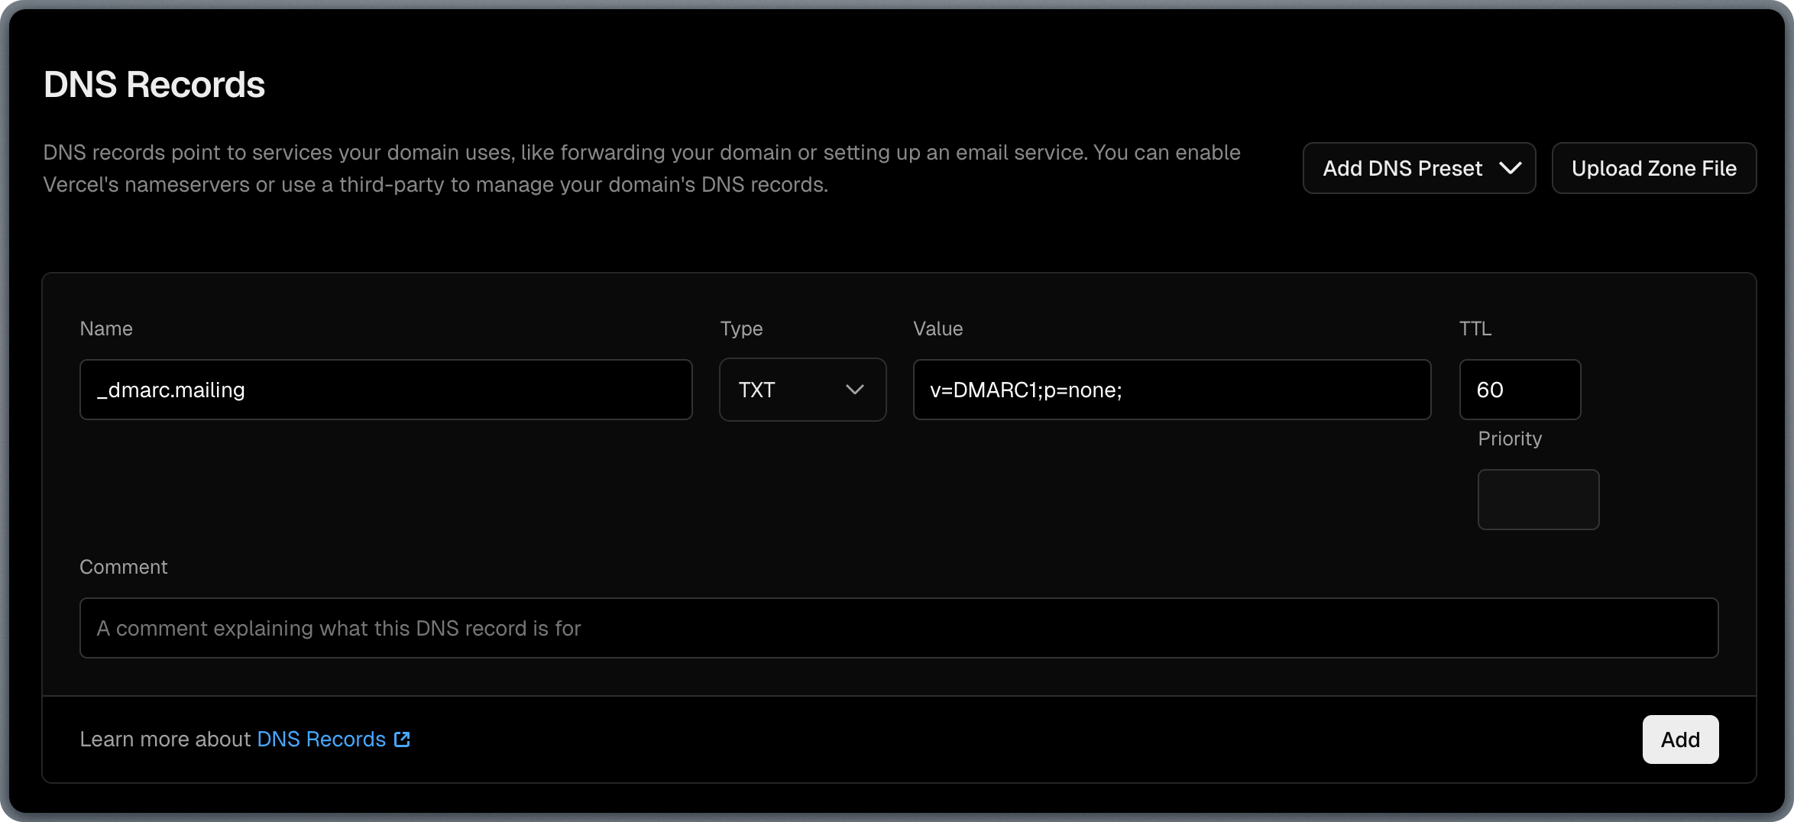The width and height of the screenshot is (1794, 822).
Task: Click the Priority label above its field
Action: [1510, 439]
